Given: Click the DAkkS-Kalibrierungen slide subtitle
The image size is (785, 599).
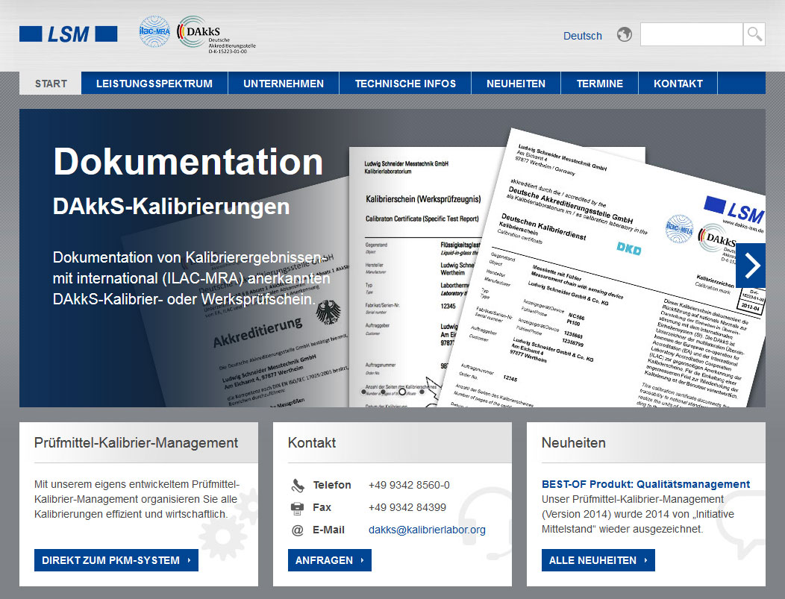Looking at the screenshot, I should (171, 206).
